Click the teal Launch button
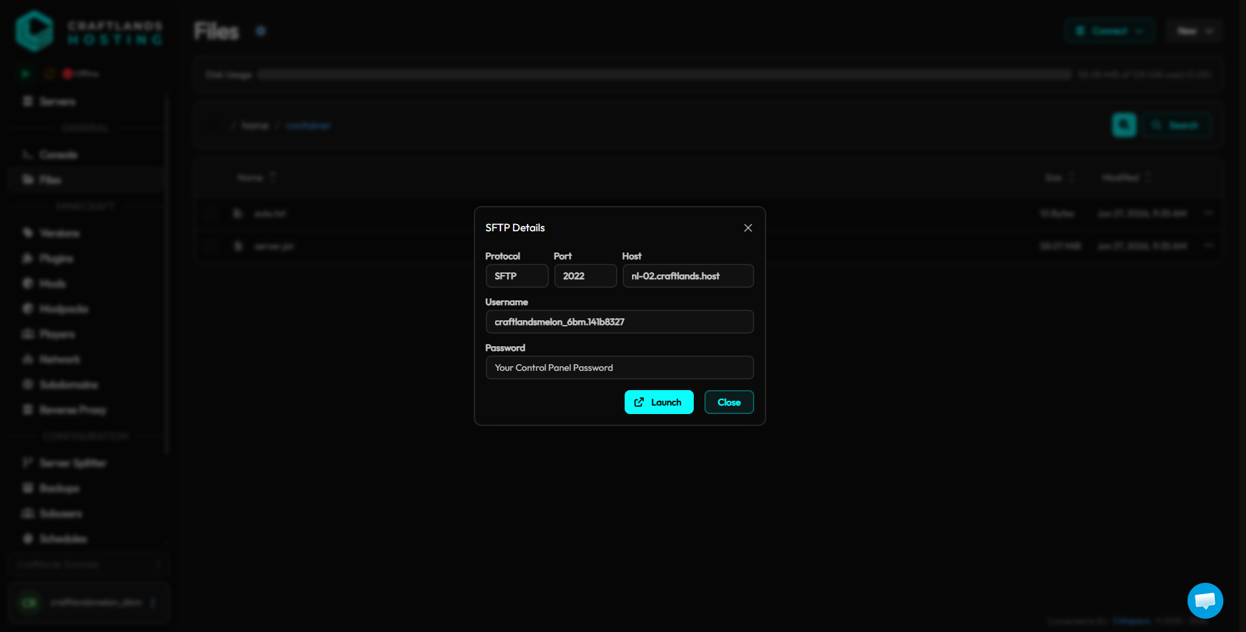 click(659, 402)
